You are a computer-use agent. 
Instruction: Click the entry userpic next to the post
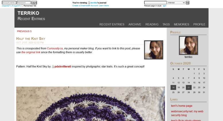point(154,50)
